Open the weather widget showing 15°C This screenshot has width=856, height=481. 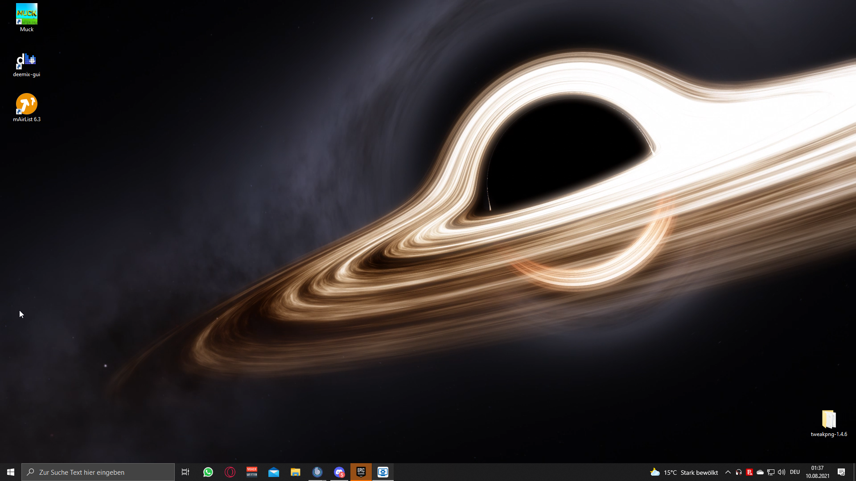(684, 472)
